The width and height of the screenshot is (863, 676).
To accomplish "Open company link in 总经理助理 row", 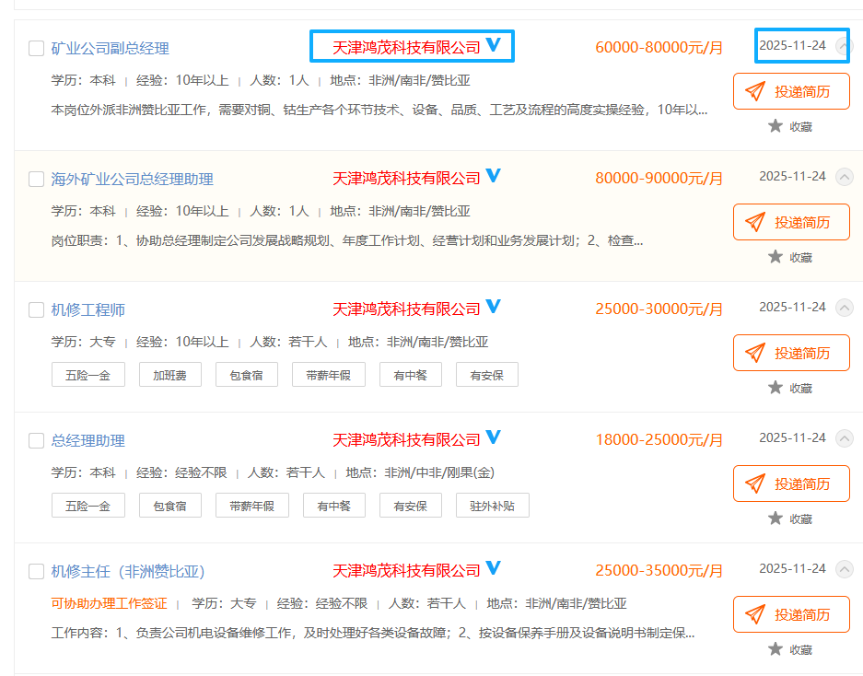I will 406,440.
